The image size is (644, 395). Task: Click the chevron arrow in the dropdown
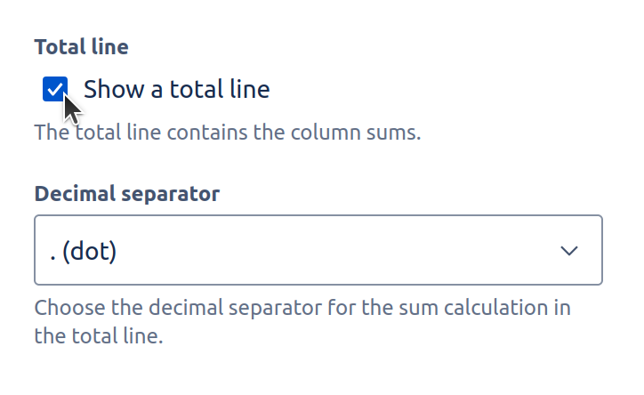569,251
